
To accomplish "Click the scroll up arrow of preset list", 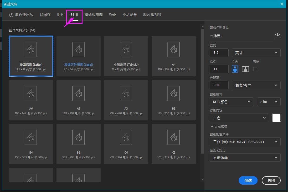I will 202,27.
